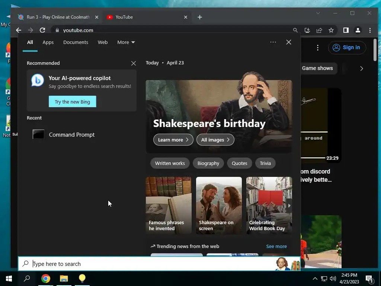The image size is (381, 286).
Task: Click the Chrome tab search chevron
Action: click(x=318, y=13)
